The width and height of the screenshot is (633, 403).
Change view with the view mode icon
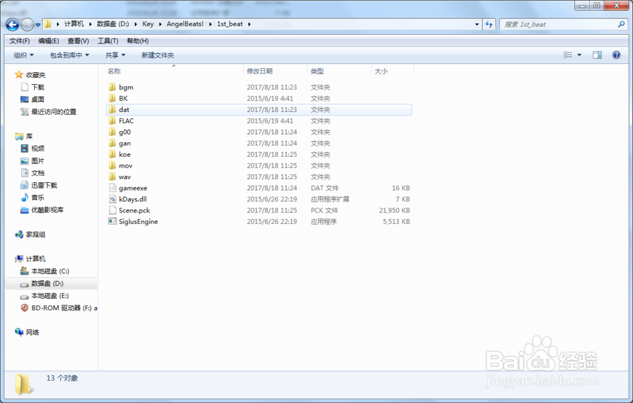568,55
